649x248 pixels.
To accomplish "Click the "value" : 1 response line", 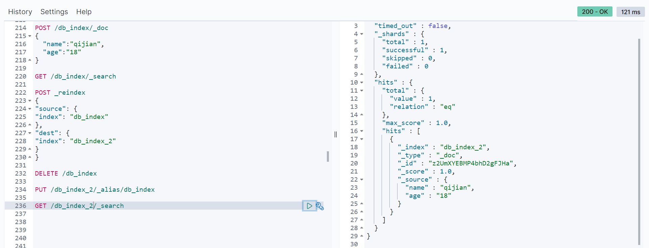I will click(413, 99).
